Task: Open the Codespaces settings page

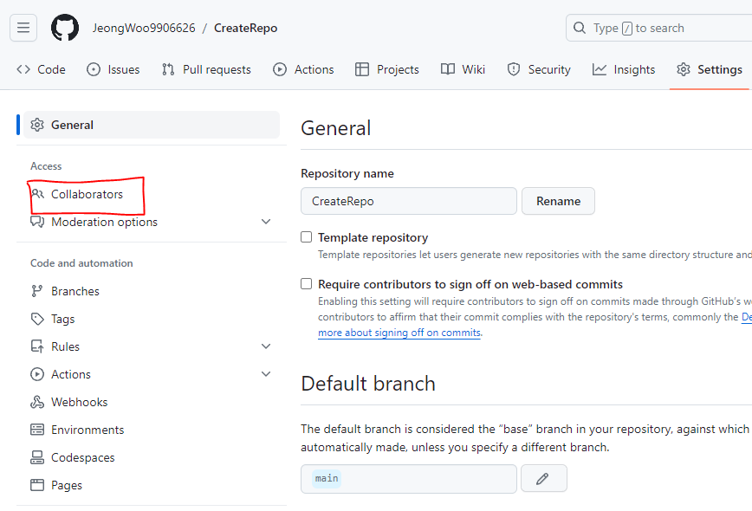Action: pos(82,457)
